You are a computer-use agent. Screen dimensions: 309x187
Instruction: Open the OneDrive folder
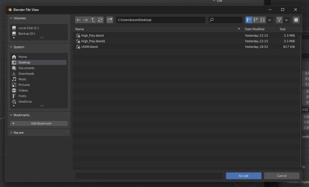click(x=39, y=102)
